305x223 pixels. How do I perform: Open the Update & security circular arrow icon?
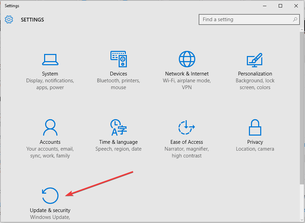click(50, 196)
